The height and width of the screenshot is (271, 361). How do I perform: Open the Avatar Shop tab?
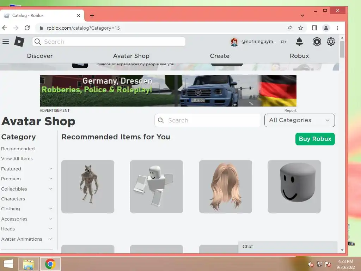[131, 56]
